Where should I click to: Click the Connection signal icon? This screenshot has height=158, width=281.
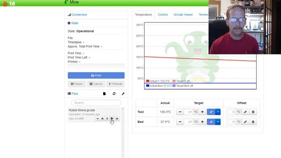[69, 14]
